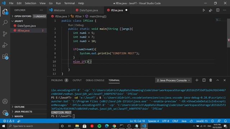Switch to the Output panel tab
Viewport: 230px width, 129px height.
tap(77, 80)
